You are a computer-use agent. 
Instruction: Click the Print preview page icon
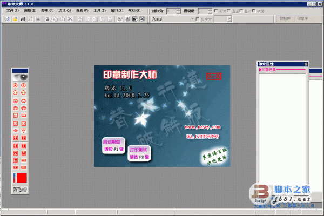pos(30,19)
